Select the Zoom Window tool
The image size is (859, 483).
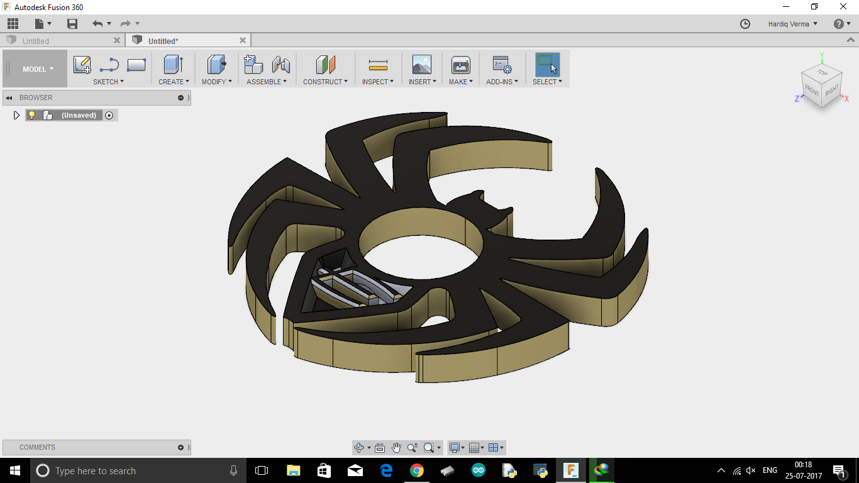[429, 448]
